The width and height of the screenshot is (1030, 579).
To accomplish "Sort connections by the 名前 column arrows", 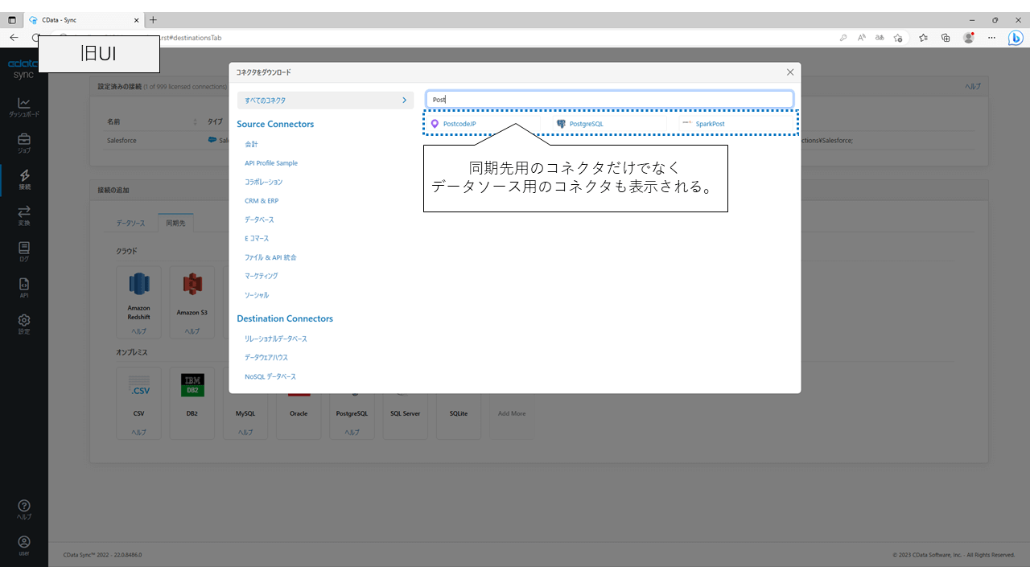I will point(195,121).
